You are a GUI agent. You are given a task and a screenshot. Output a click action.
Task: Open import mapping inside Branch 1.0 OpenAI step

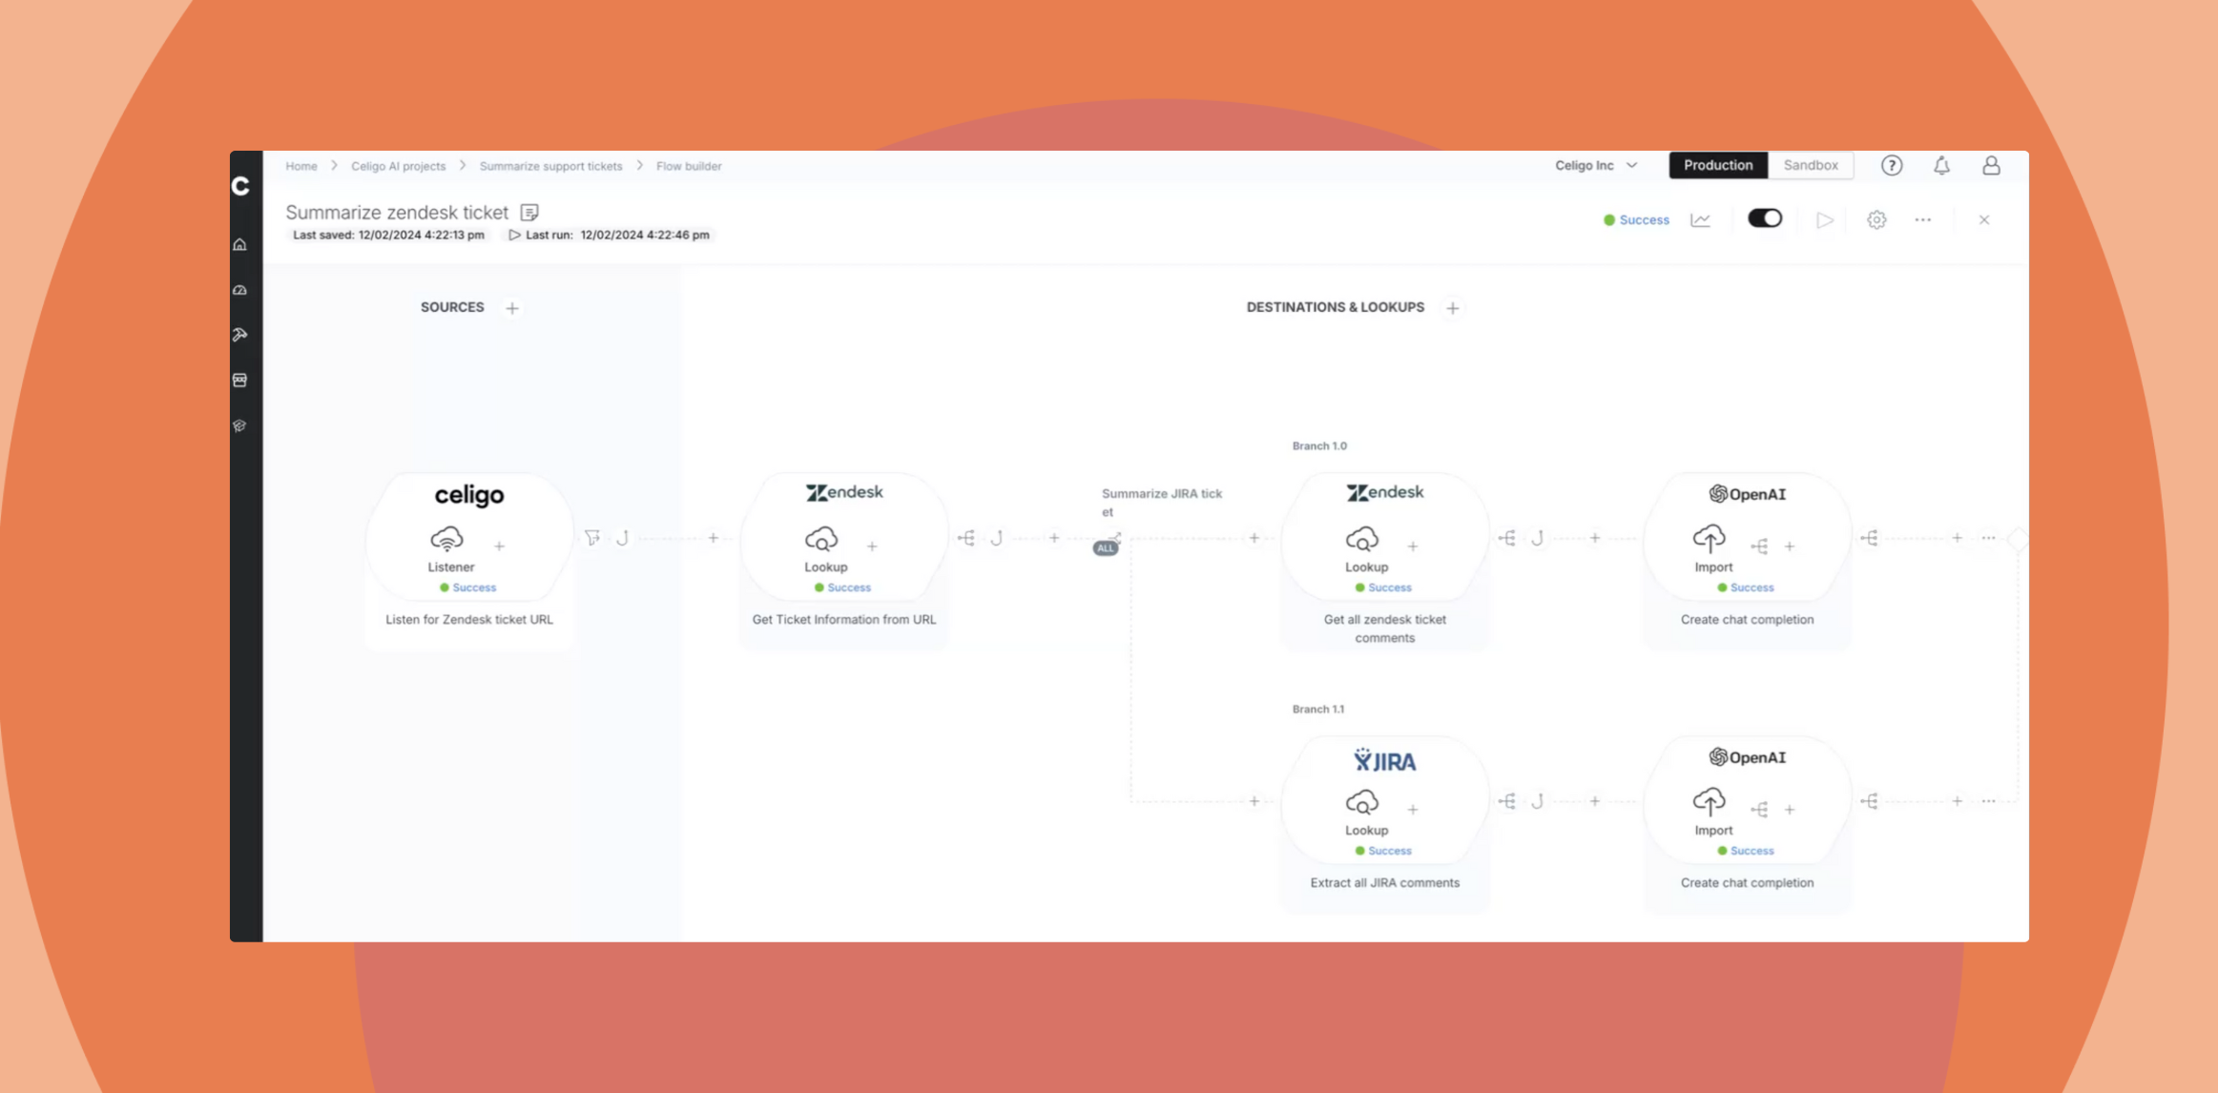point(1759,546)
